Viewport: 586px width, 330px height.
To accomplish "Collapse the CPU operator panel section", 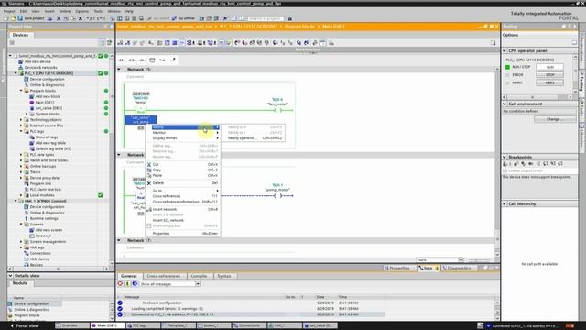I will (x=505, y=51).
